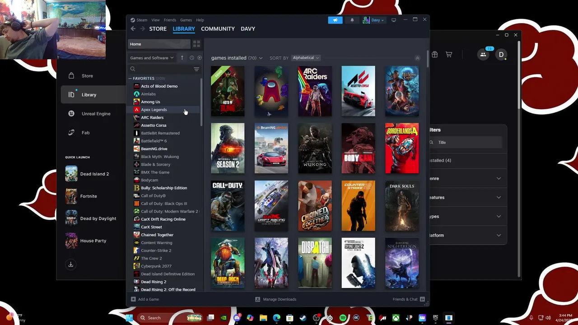578x325 pixels.
Task: Click the game grid vertical scrollbar
Action: pos(427,59)
